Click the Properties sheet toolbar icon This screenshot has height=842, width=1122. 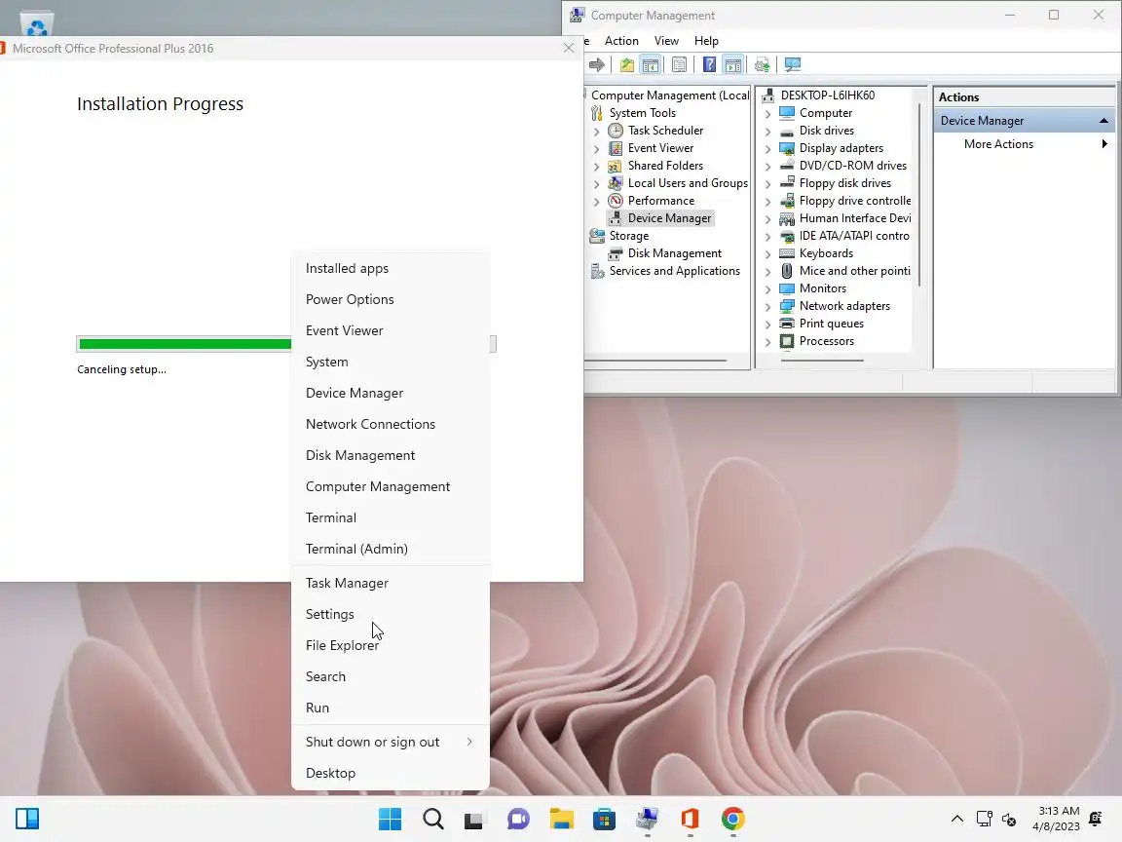point(679,65)
